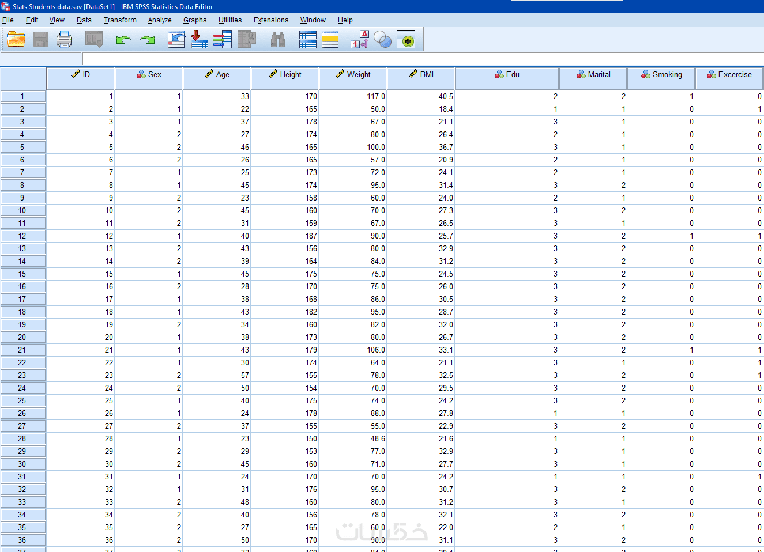Click Weight cell value 106.0

click(x=353, y=350)
